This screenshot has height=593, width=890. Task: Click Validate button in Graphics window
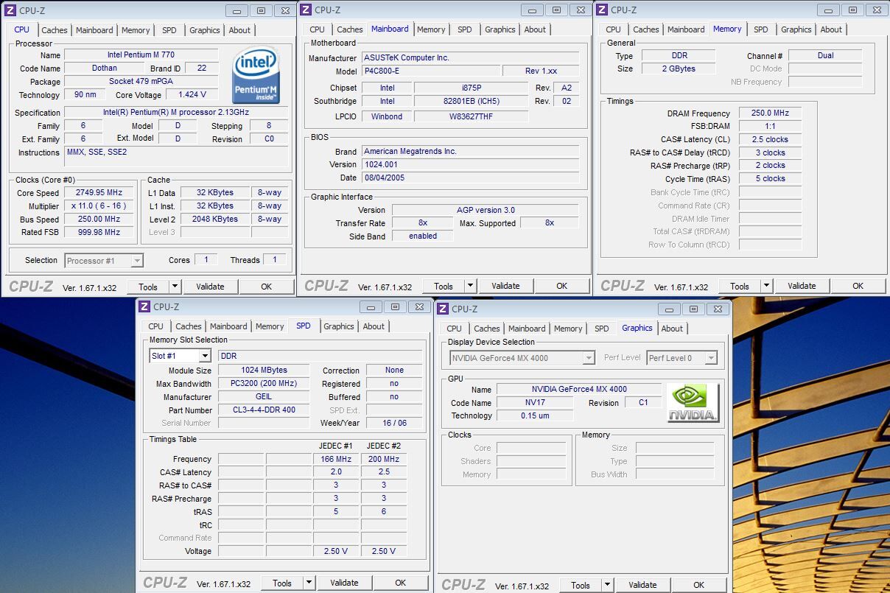pos(642,585)
